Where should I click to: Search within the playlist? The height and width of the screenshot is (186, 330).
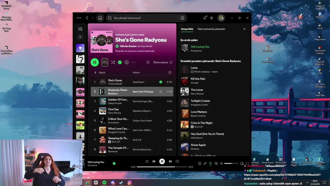[x=148, y=62]
